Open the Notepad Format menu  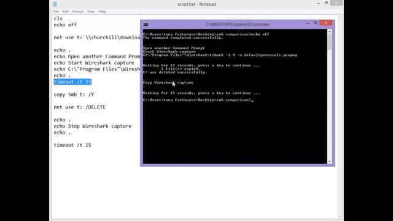(x=78, y=12)
